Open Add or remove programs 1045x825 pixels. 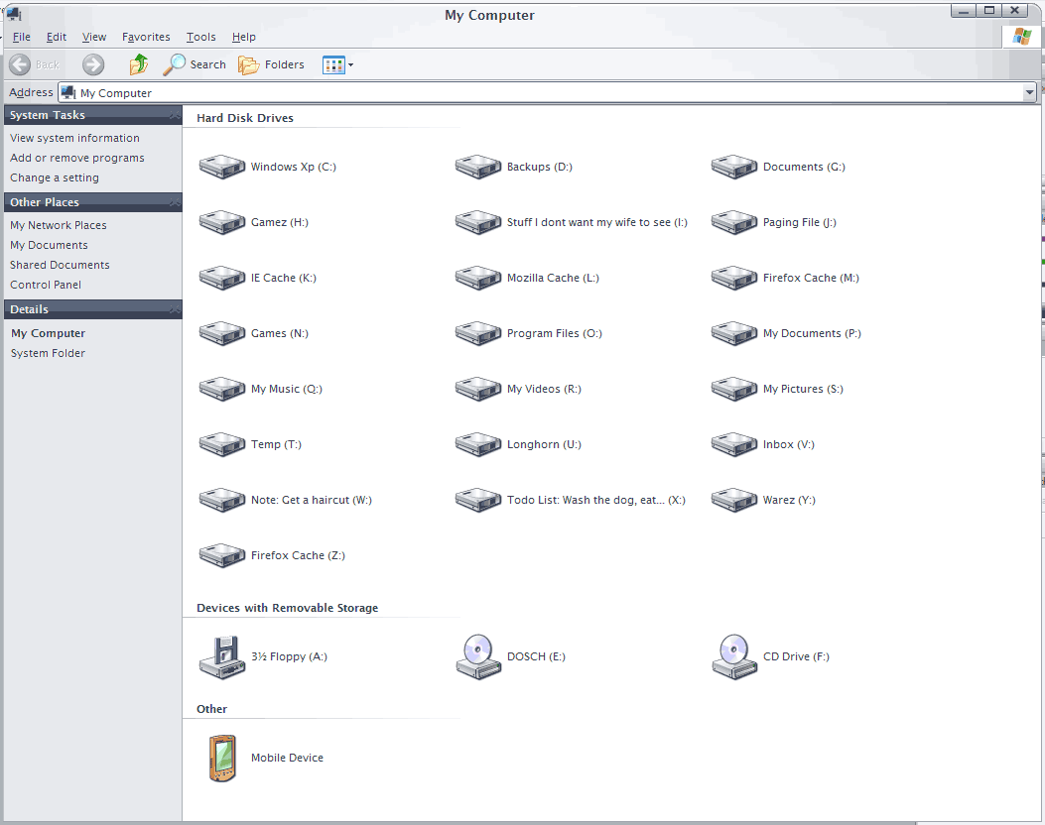pyautogui.click(x=76, y=158)
